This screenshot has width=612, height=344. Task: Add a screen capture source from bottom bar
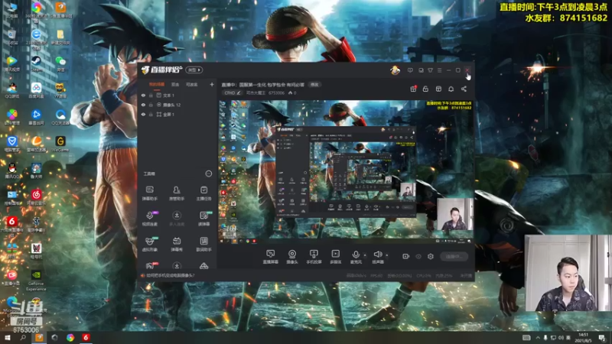coord(271,257)
